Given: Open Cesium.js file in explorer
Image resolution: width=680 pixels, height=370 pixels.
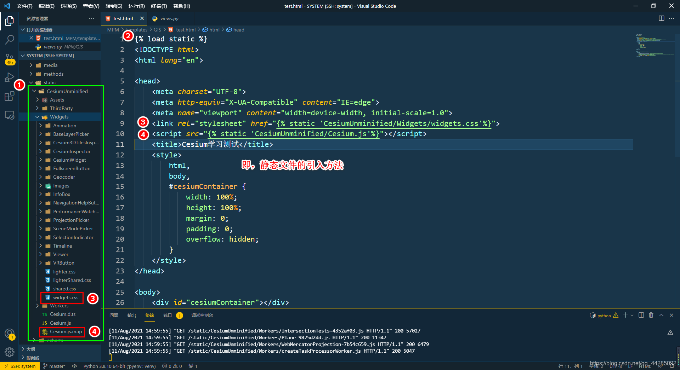Looking at the screenshot, I should point(60,323).
